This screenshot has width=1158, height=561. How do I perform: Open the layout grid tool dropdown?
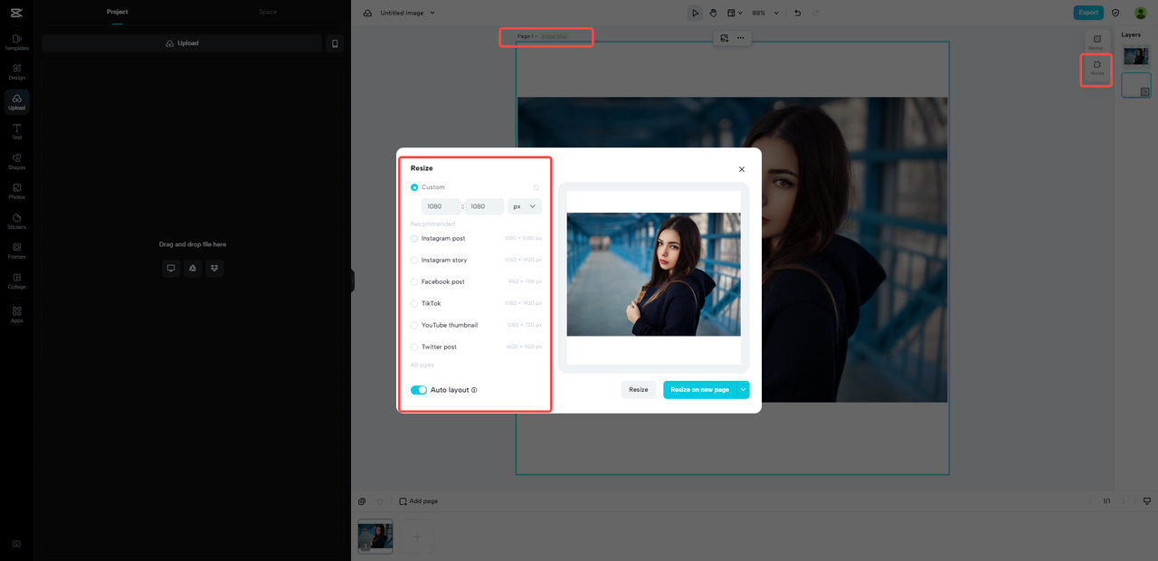click(x=736, y=13)
